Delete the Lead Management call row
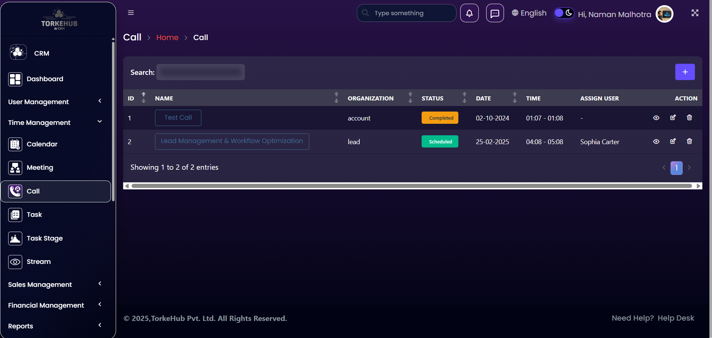 [x=689, y=142]
